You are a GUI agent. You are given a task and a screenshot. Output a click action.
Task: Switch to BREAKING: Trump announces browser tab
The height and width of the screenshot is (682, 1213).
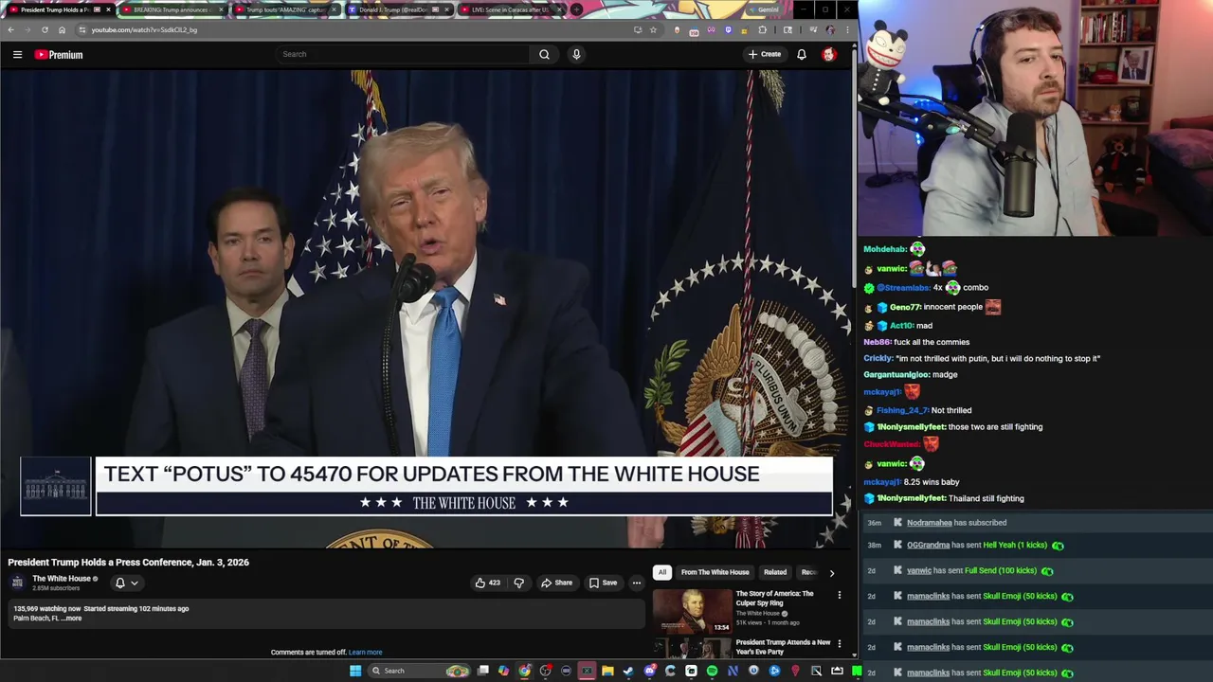(x=172, y=9)
